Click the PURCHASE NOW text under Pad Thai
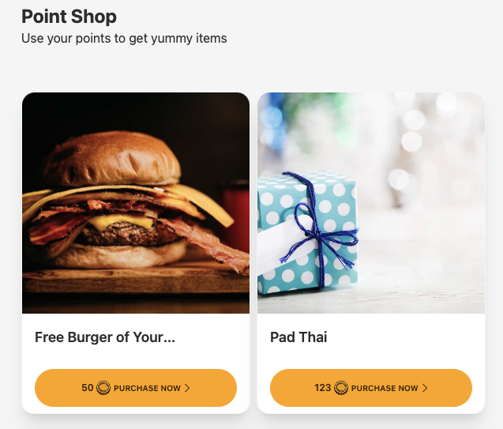 coord(385,388)
